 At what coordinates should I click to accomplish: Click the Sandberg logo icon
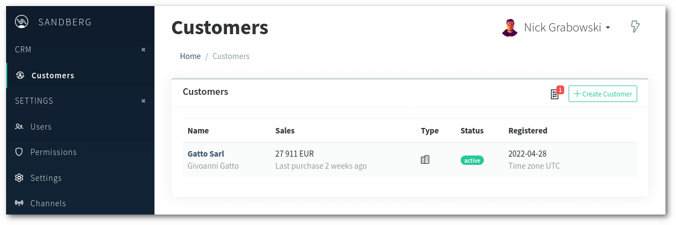tap(21, 22)
